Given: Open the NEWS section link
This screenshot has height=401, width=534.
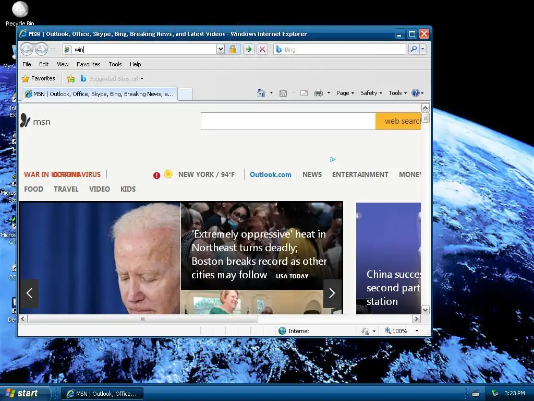Looking at the screenshot, I should tap(312, 174).
